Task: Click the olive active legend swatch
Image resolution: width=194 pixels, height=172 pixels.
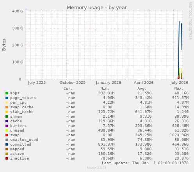Action: tap(7, 154)
